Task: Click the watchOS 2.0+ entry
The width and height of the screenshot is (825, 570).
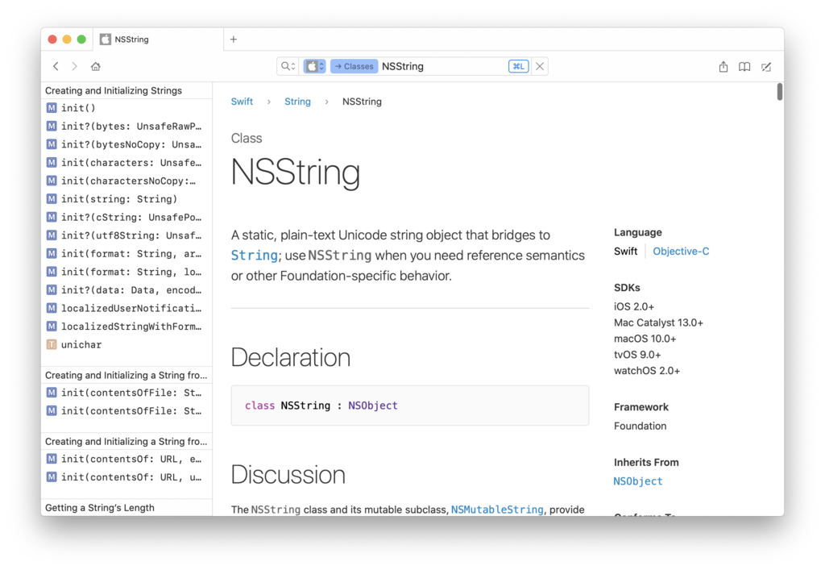Action: (x=647, y=371)
